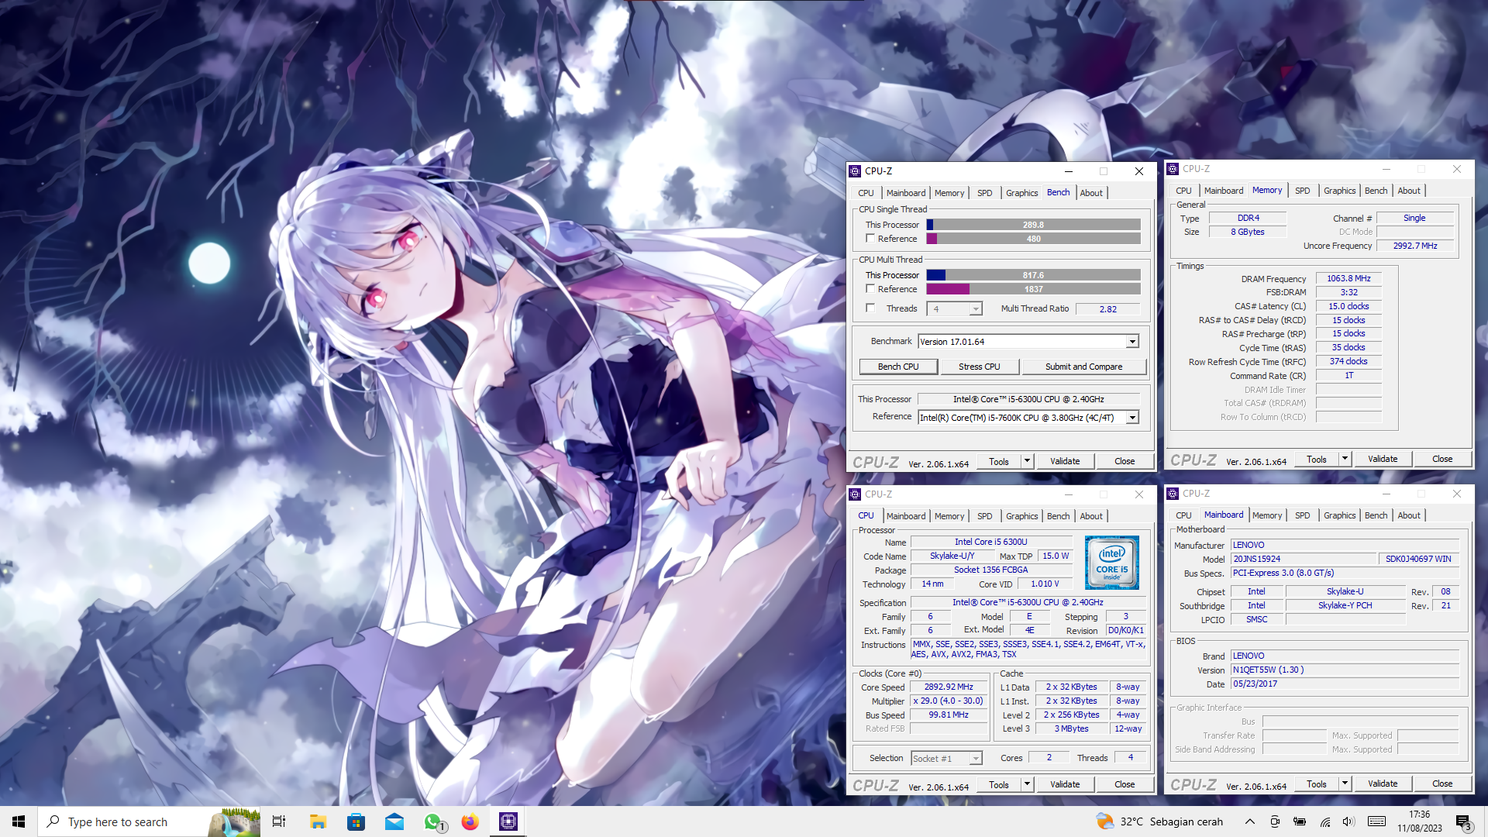Expand Tools dropdown arrow in Bench window

click(x=1028, y=461)
